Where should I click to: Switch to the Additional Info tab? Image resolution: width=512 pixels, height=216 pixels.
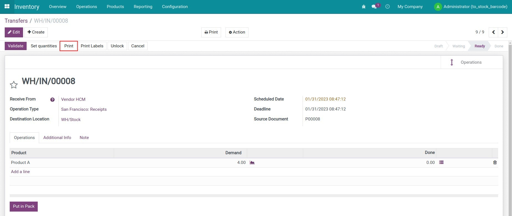57,138
